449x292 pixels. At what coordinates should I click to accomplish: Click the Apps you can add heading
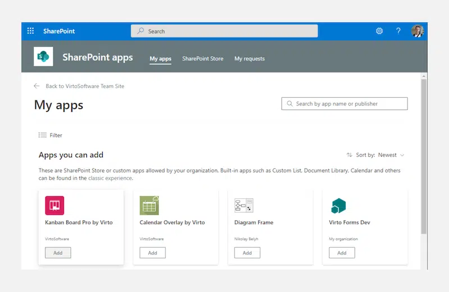coord(71,155)
